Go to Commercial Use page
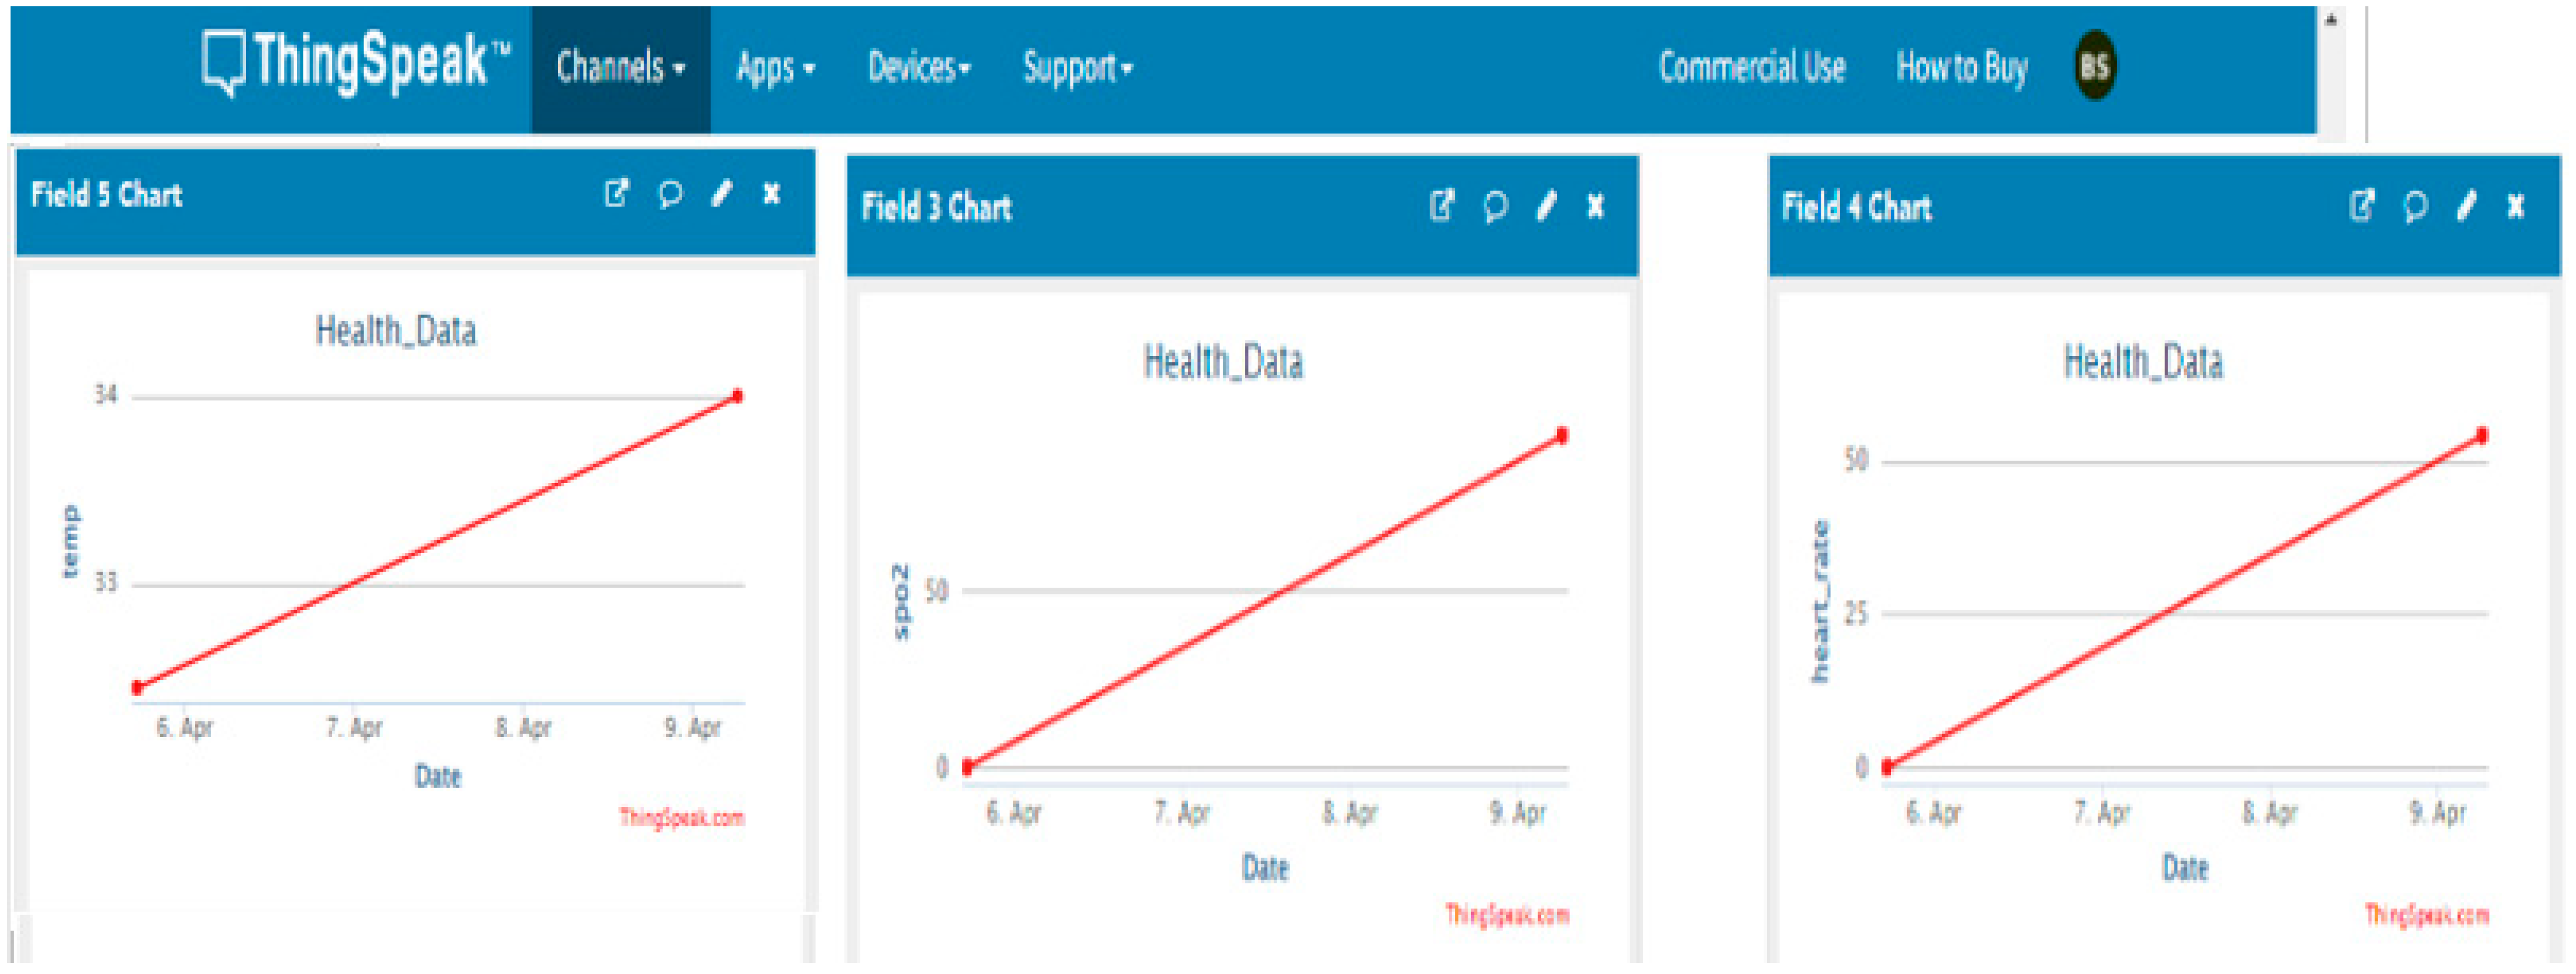Viewport: 2576px width, 974px height. [1752, 67]
